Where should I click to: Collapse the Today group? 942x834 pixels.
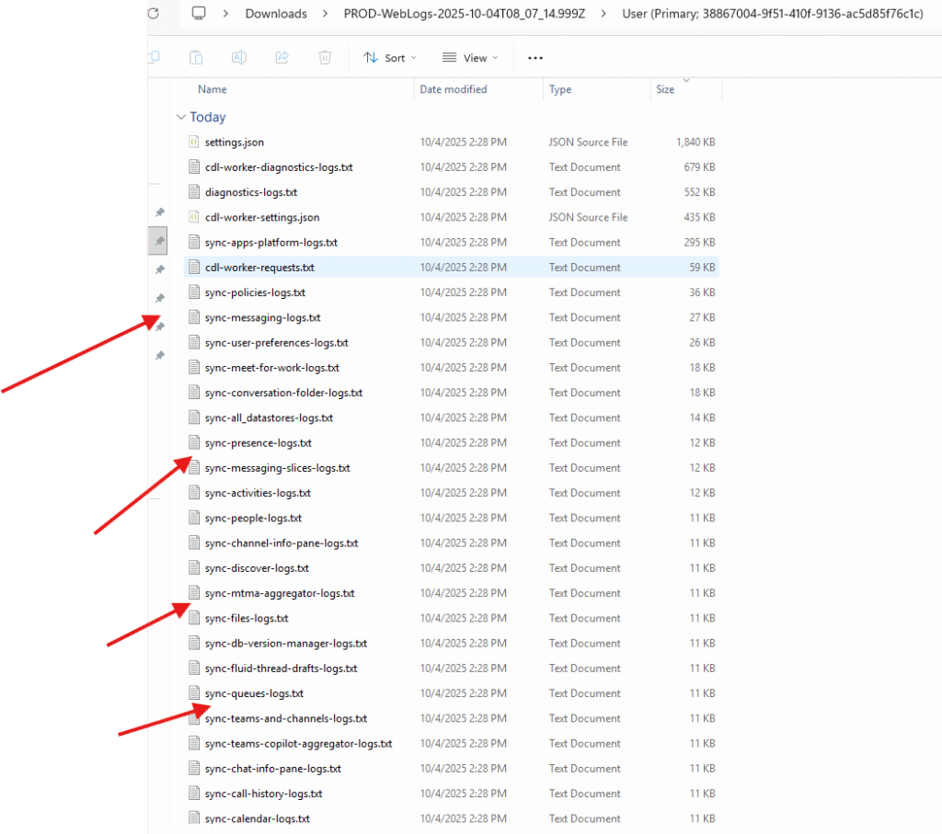pos(180,118)
